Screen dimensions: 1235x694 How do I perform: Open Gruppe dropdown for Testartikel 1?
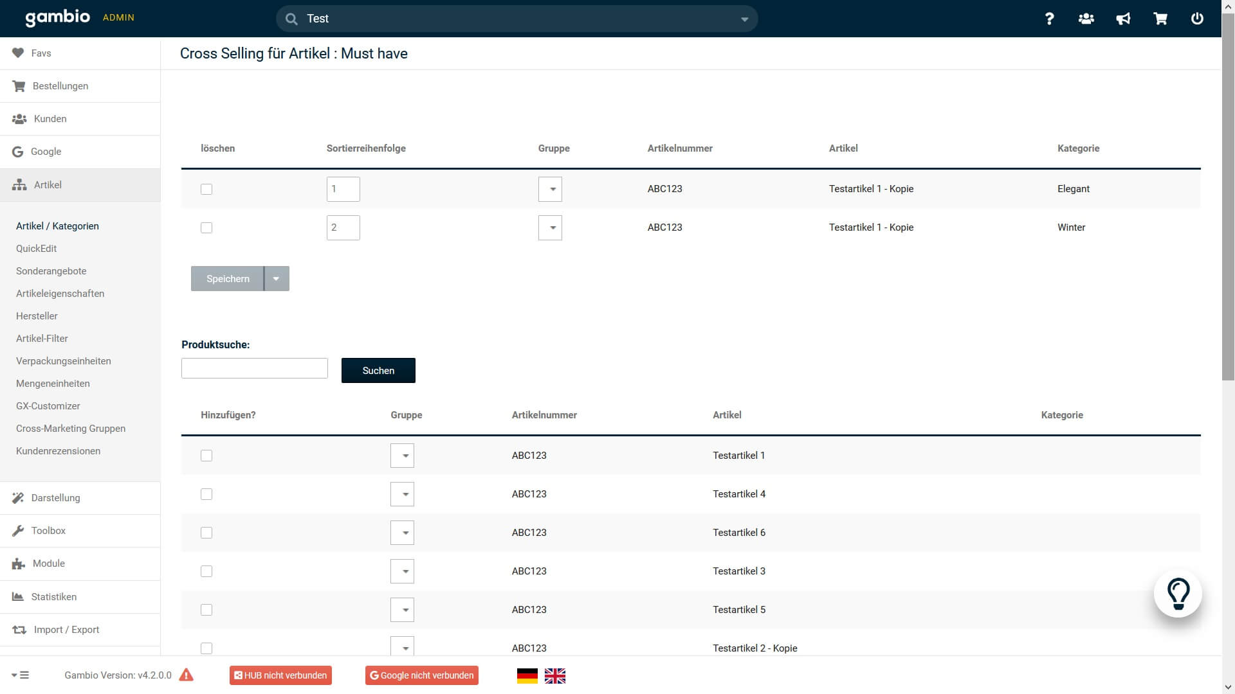tap(402, 456)
